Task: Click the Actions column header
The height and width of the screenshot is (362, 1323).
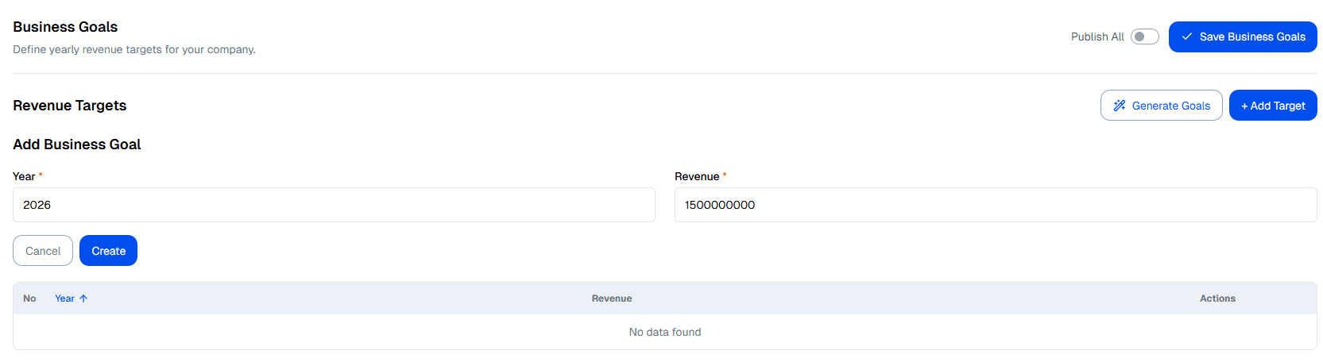Action: pyautogui.click(x=1217, y=298)
